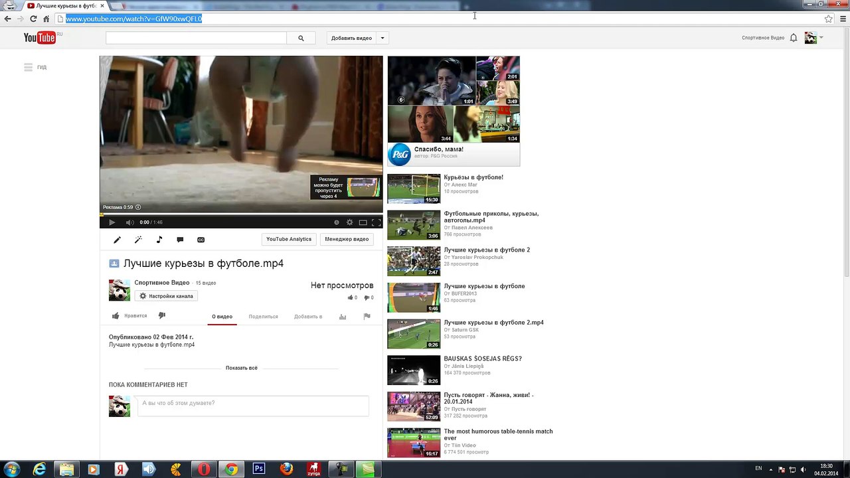Click skip ad preview box

346,187
